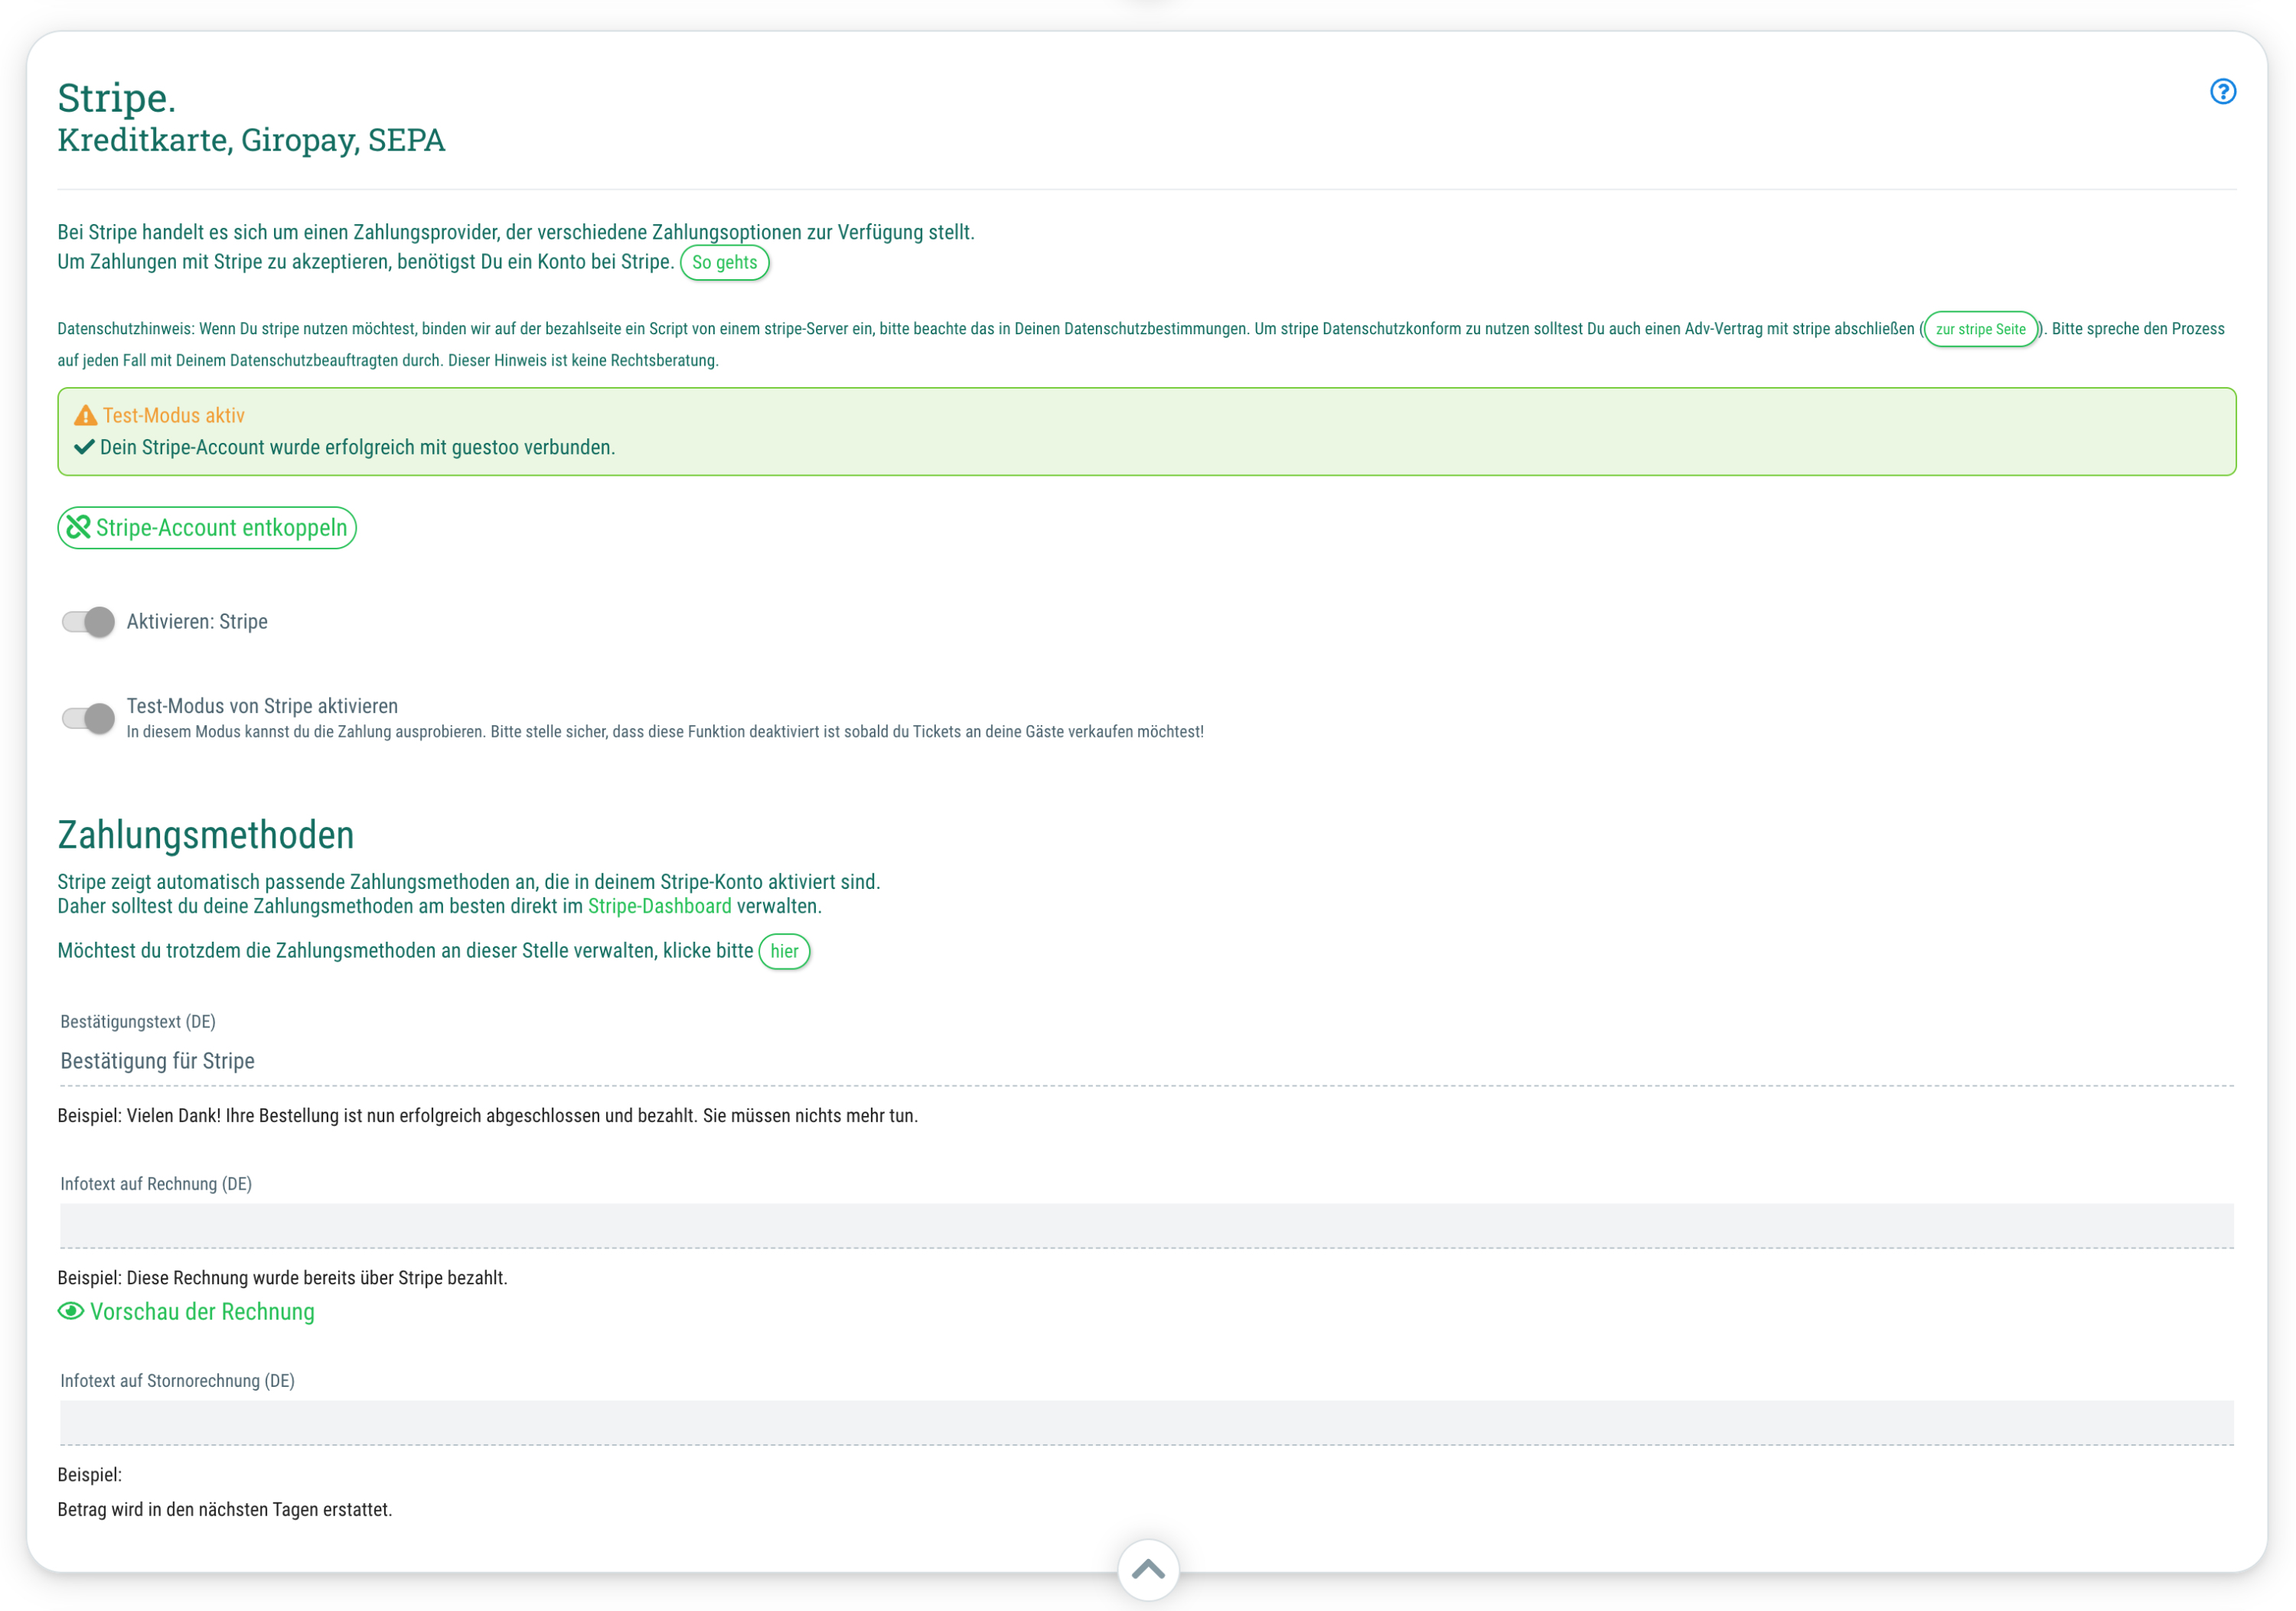The width and height of the screenshot is (2296, 1611).
Task: Focus the Bestätigungstext (DE) input field
Action: click(1147, 1061)
